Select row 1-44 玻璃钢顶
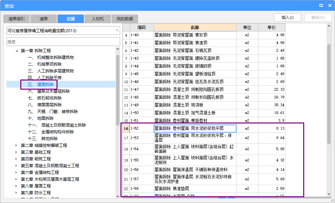The height and width of the screenshot is (203, 335). [204, 66]
